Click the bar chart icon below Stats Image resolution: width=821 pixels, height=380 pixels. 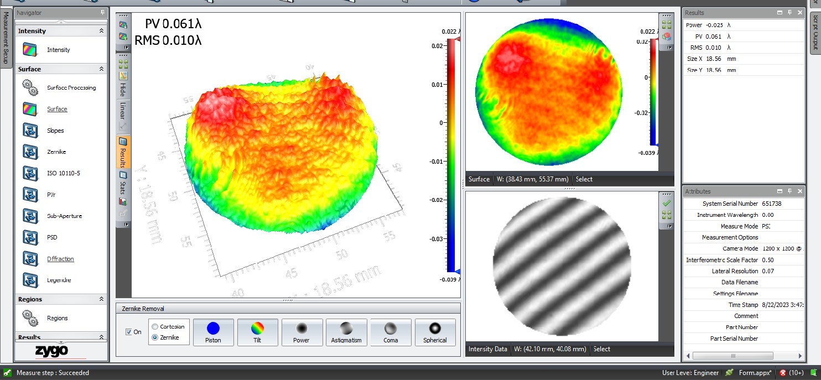[123, 202]
